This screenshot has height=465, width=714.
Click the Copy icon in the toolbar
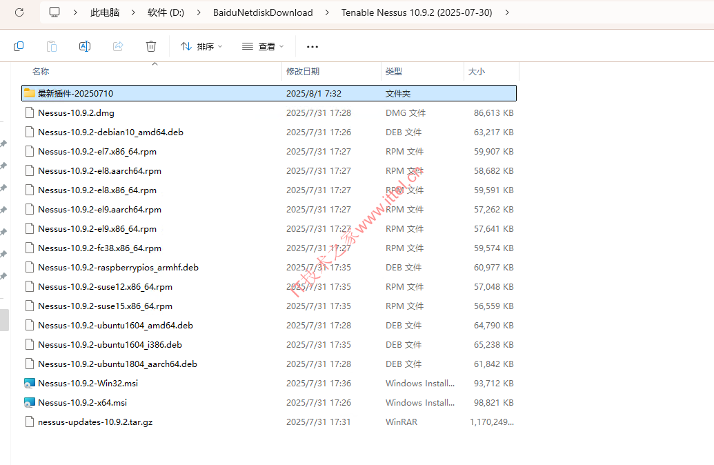[x=19, y=46]
